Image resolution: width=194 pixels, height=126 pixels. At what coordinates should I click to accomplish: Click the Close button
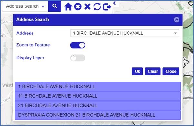pyautogui.click(x=171, y=71)
